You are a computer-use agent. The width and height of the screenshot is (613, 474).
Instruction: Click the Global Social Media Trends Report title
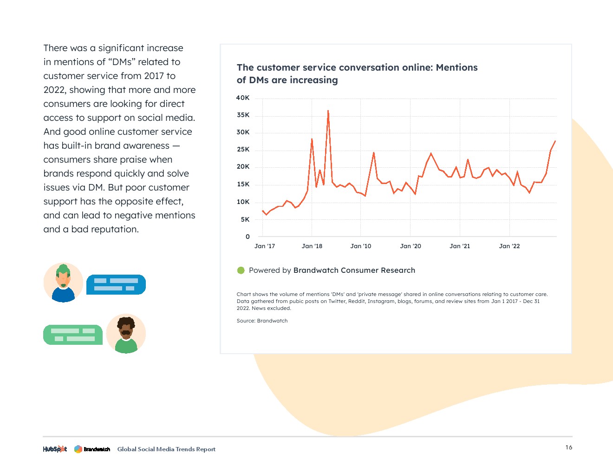(166, 449)
